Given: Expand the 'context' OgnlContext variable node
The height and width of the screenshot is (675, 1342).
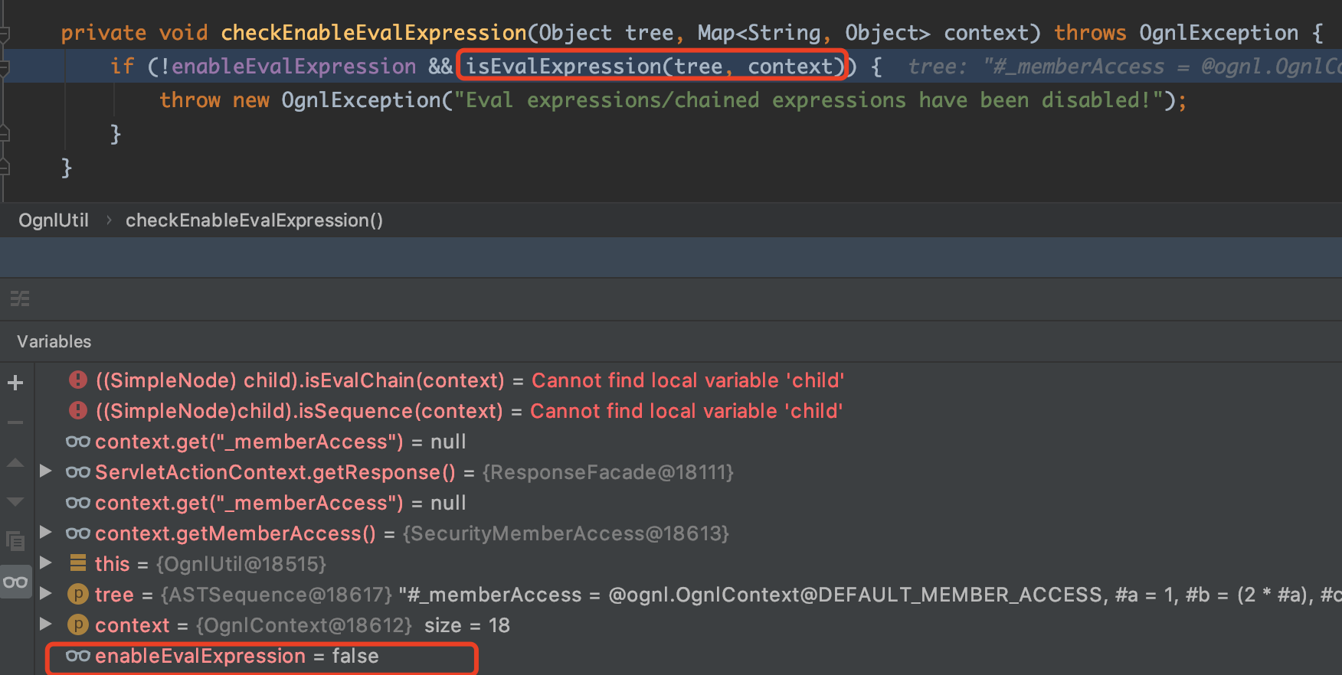Looking at the screenshot, I should (x=46, y=624).
